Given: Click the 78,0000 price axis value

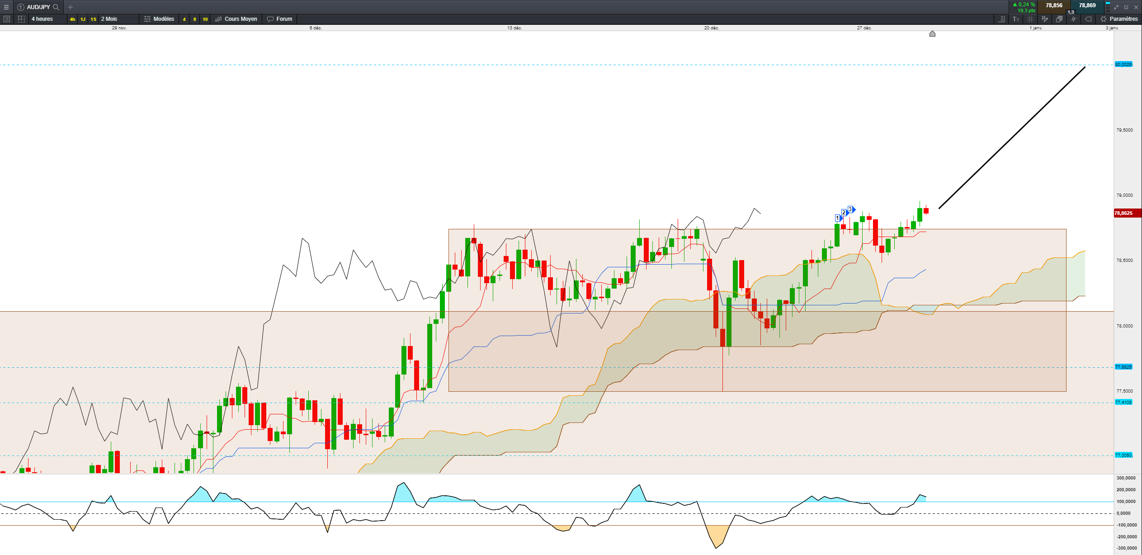Looking at the screenshot, I should pos(1125,326).
